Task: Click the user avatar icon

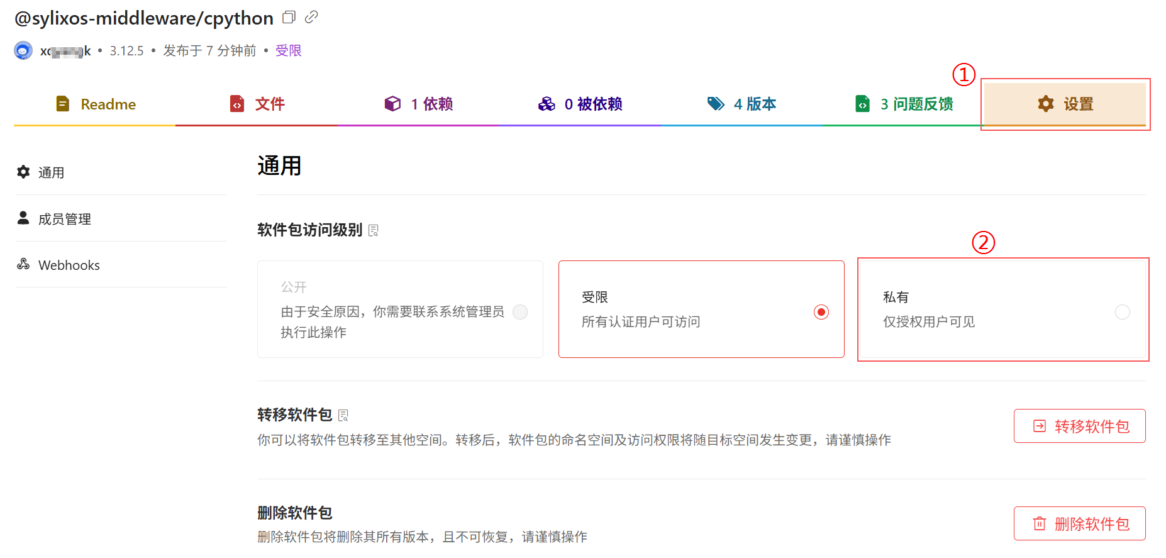Action: pos(23,50)
